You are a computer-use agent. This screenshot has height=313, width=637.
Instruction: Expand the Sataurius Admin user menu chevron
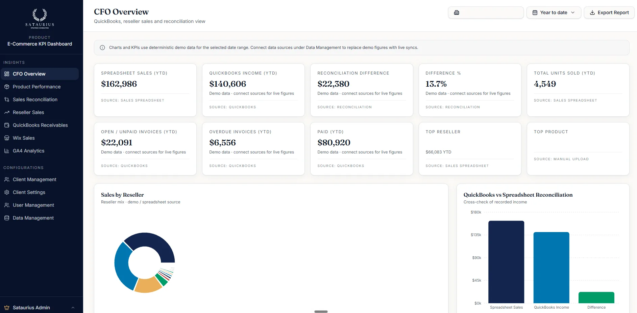point(73,308)
